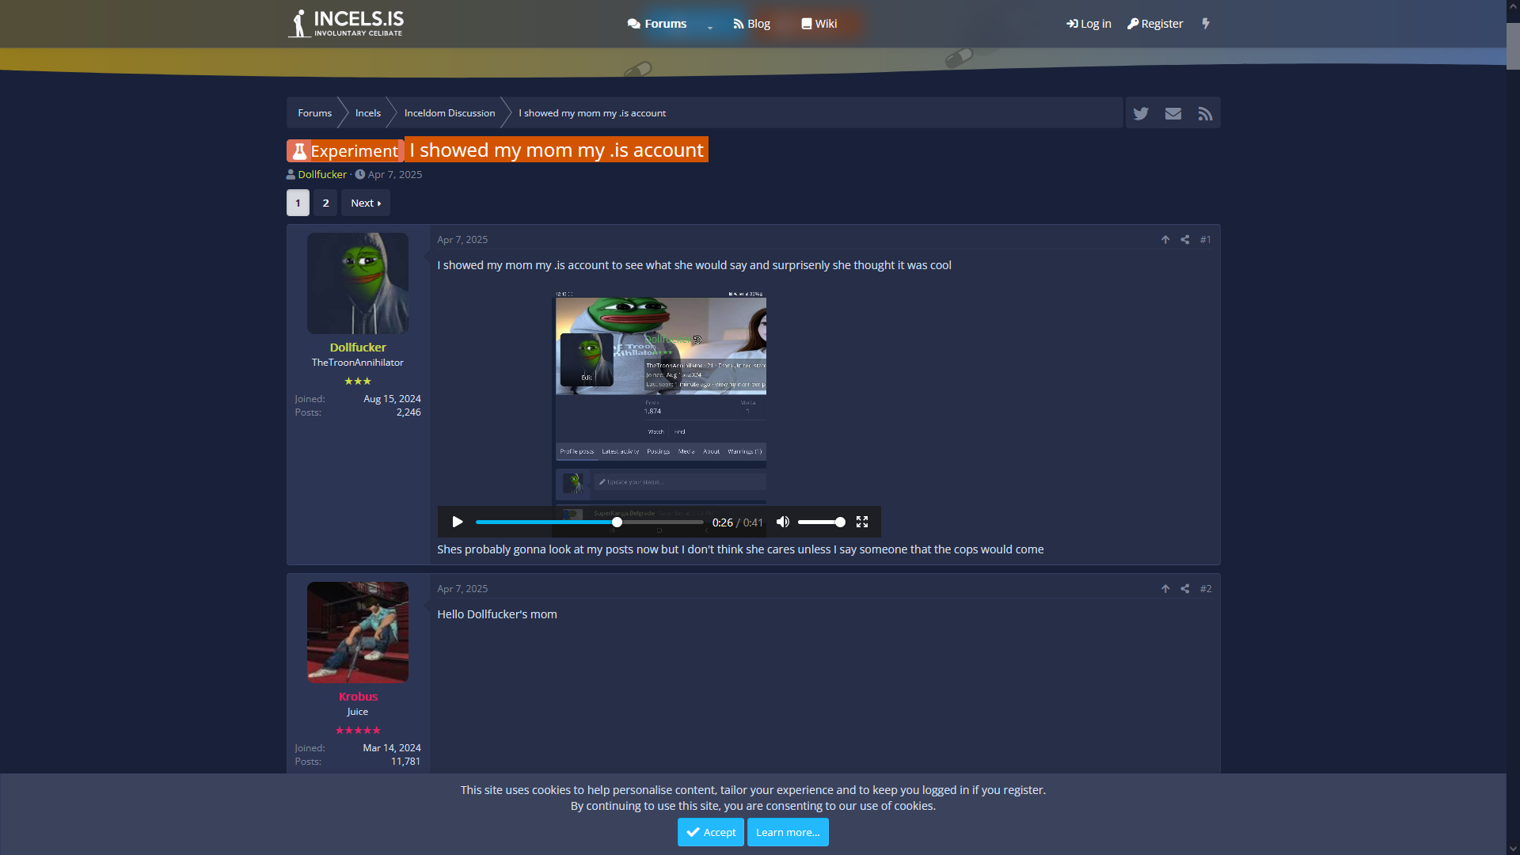Open the Blog navigation tab

(751, 24)
